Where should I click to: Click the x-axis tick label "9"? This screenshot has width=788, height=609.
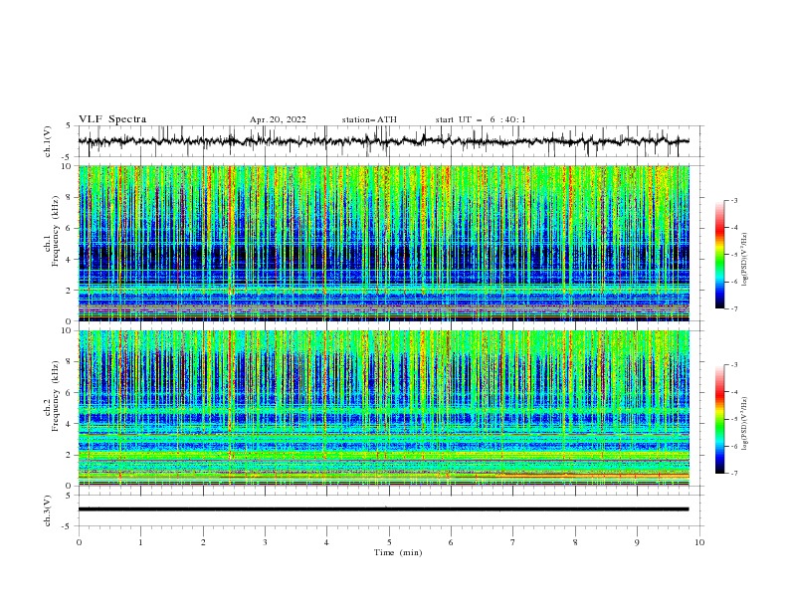coord(637,542)
